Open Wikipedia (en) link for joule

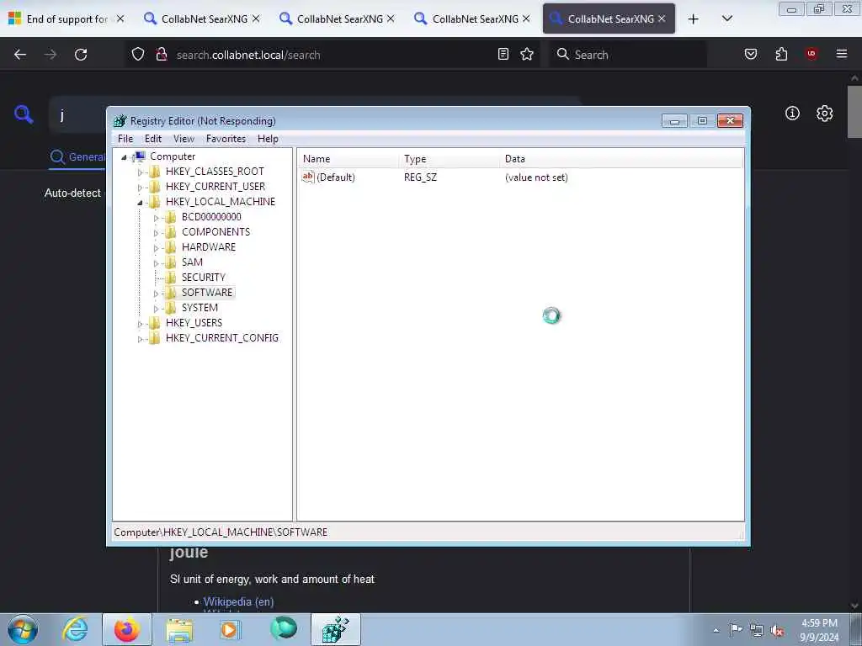pos(238,601)
